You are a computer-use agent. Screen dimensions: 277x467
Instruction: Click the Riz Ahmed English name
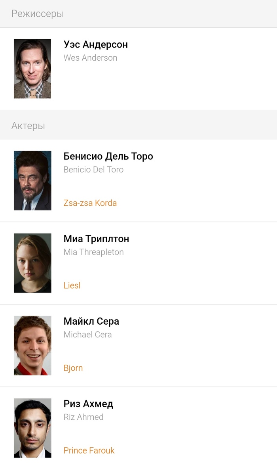point(83,417)
